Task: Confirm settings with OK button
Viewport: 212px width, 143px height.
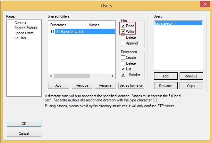Action: (24, 123)
